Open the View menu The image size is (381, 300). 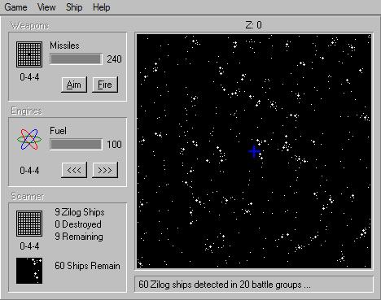46,7
